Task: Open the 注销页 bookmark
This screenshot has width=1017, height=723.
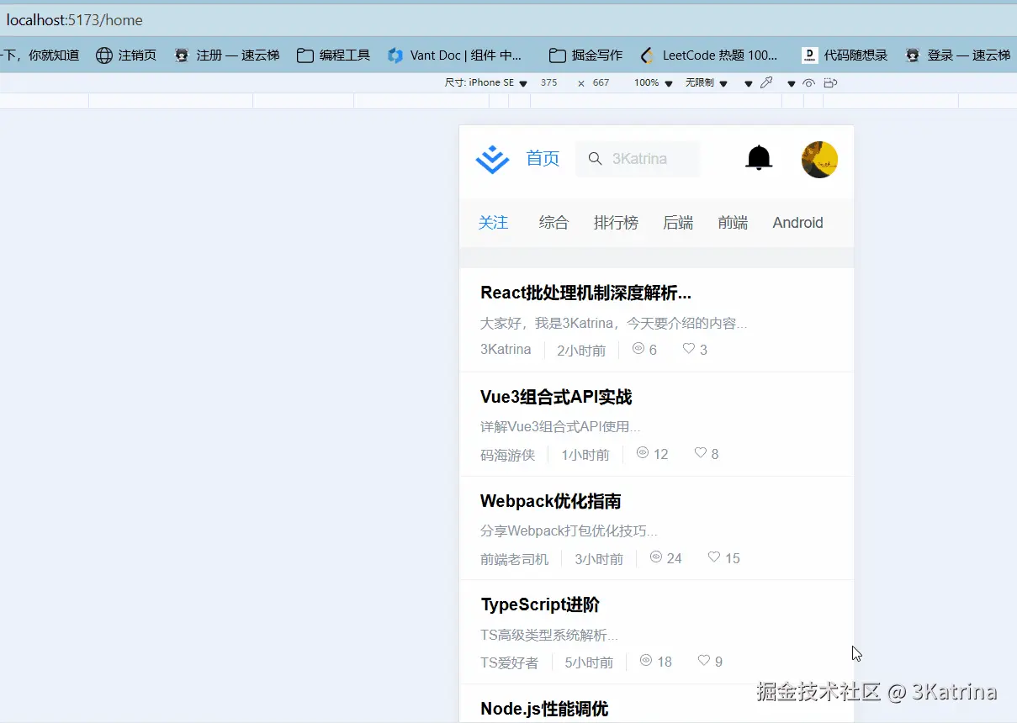Action: click(126, 55)
